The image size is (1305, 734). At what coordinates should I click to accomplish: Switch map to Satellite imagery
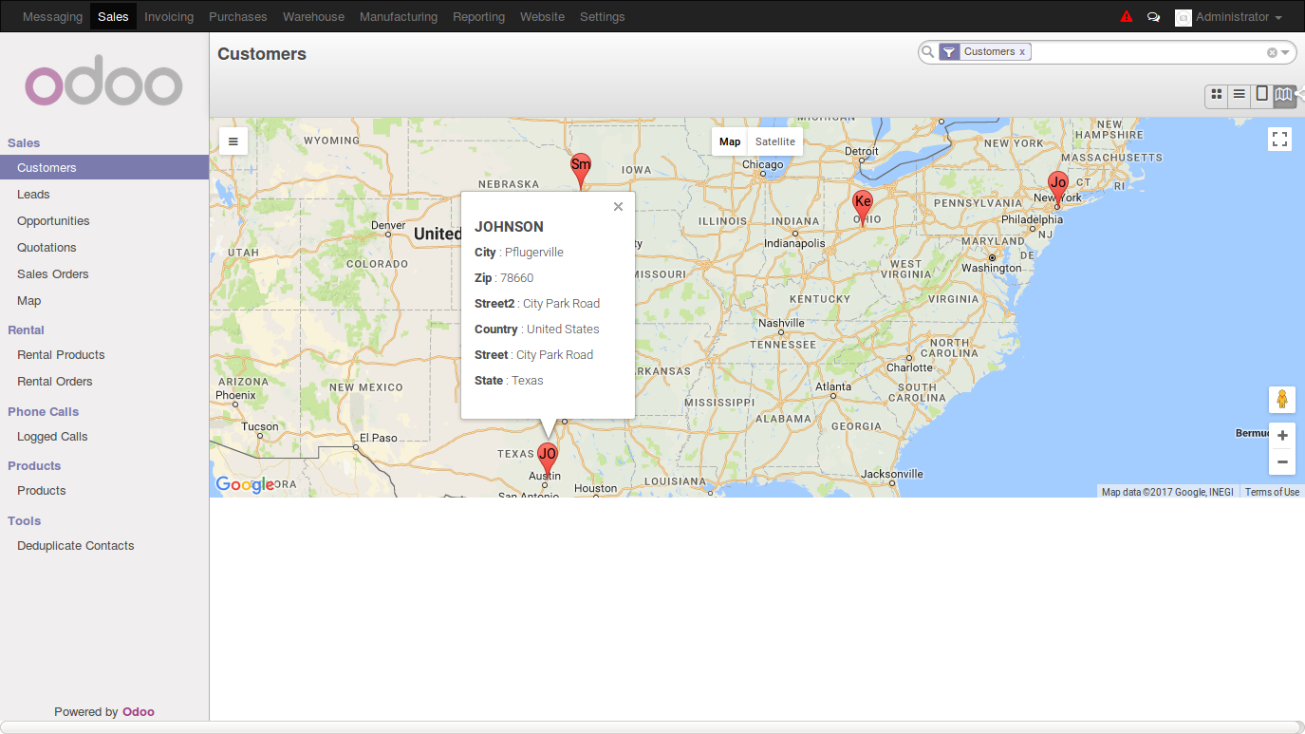point(775,141)
